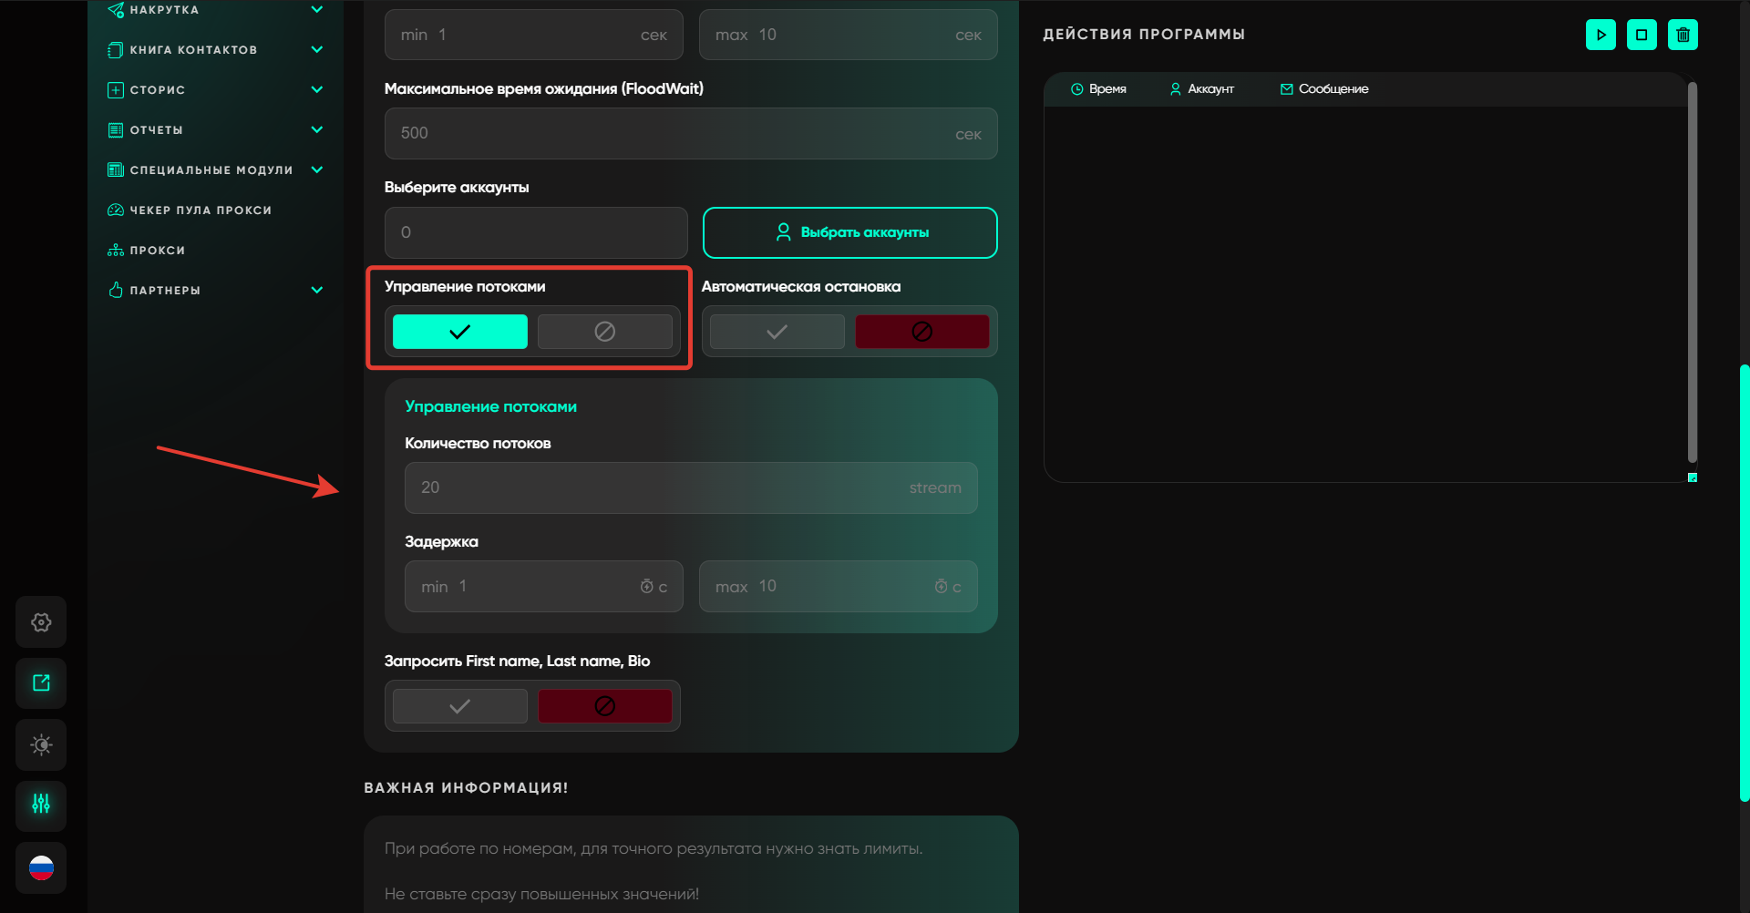Change language via Russian flag icon
1750x913 pixels.
click(41, 867)
